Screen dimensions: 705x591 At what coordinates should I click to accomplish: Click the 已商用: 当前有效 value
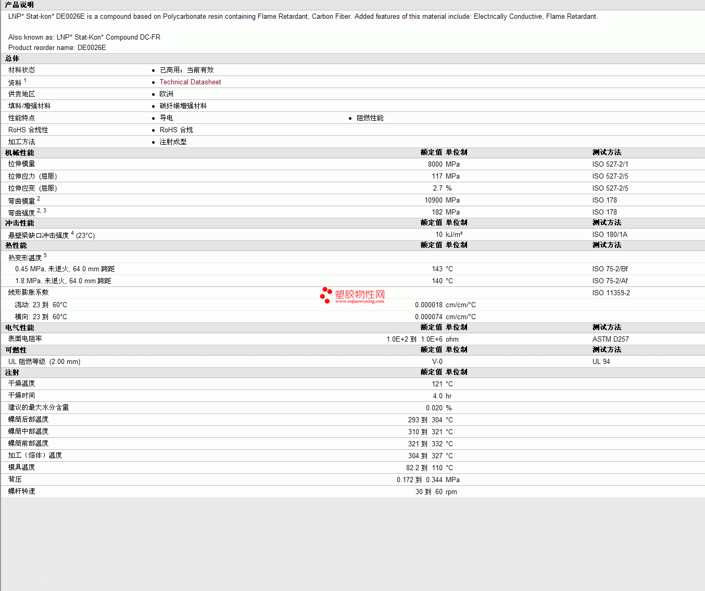[x=186, y=70]
